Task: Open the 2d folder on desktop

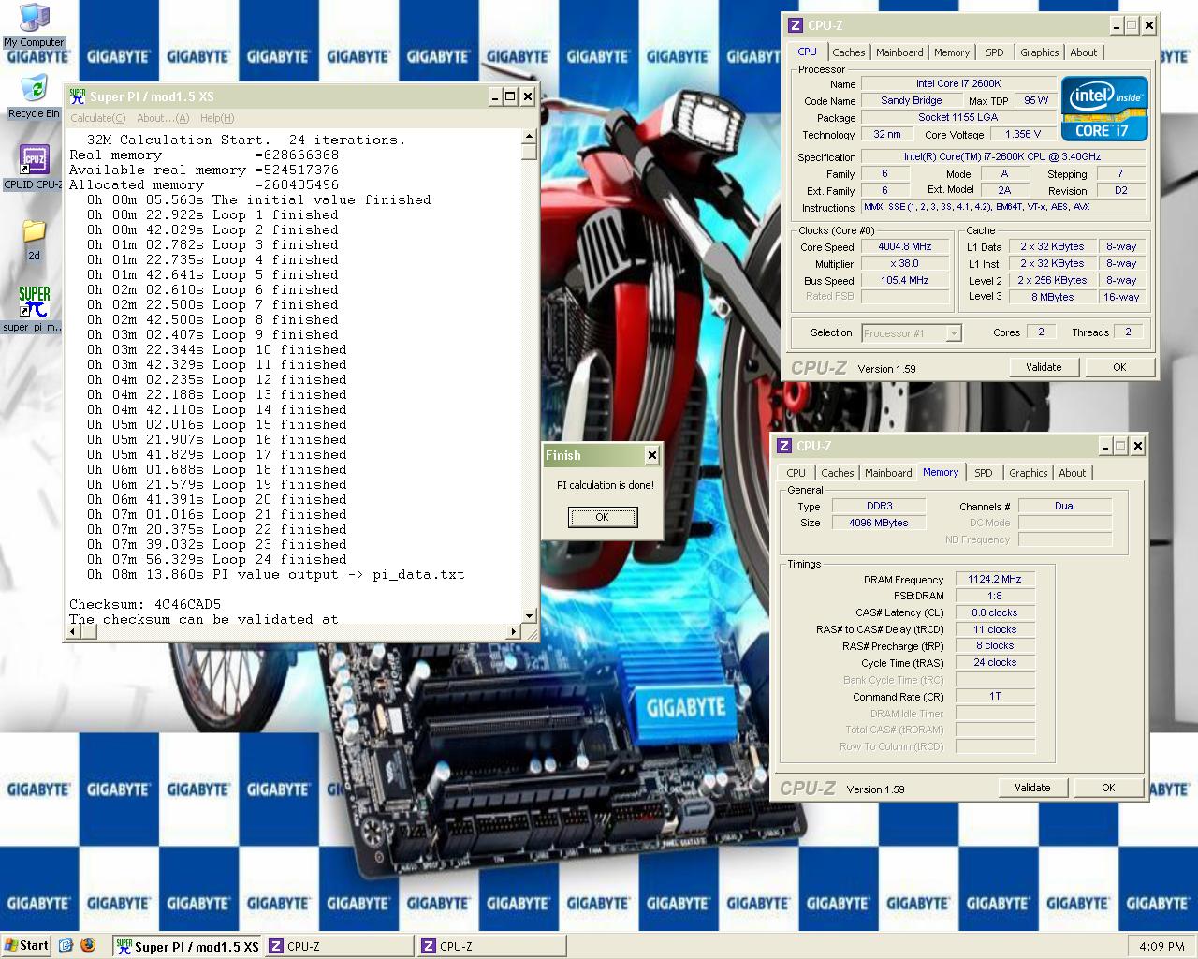Action: [x=34, y=240]
